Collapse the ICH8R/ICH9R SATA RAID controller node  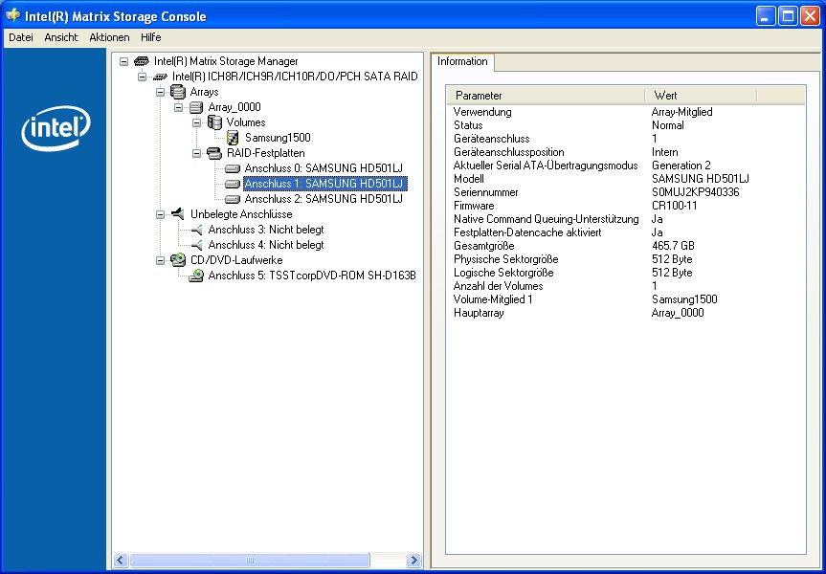tap(143, 77)
